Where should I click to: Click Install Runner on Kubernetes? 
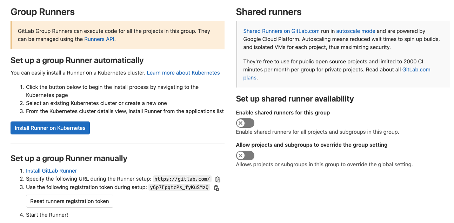[50, 128]
